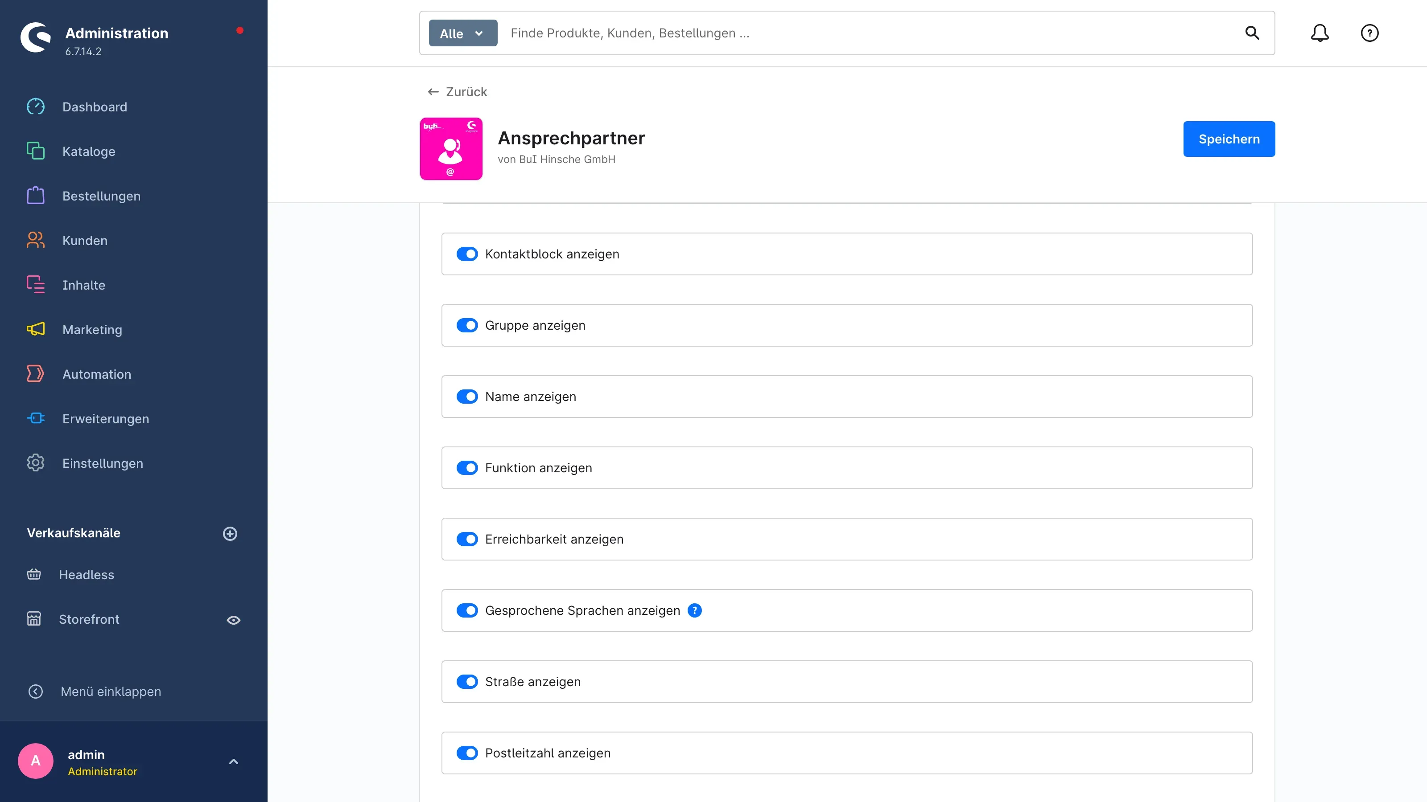
Task: Click the Menü einklappen arrow icon
Action: point(36,692)
